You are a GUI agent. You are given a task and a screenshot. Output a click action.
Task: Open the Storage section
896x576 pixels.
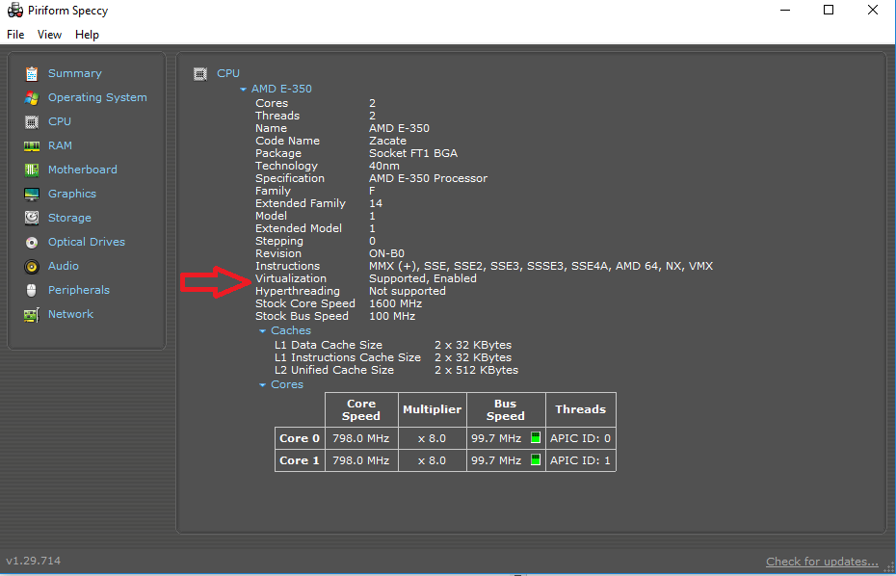pyautogui.click(x=69, y=218)
